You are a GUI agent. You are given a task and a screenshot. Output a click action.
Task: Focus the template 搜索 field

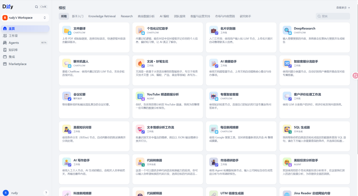(x=333, y=16)
